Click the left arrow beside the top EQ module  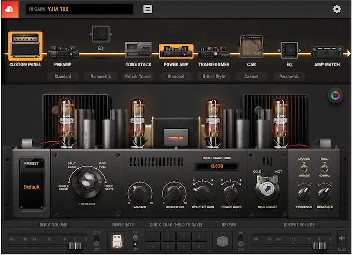pos(90,34)
